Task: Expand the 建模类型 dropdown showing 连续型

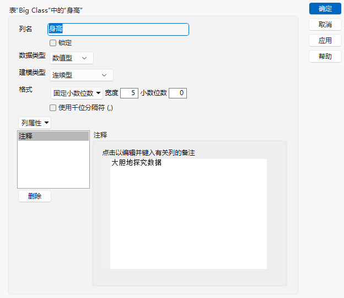Action: (82, 75)
